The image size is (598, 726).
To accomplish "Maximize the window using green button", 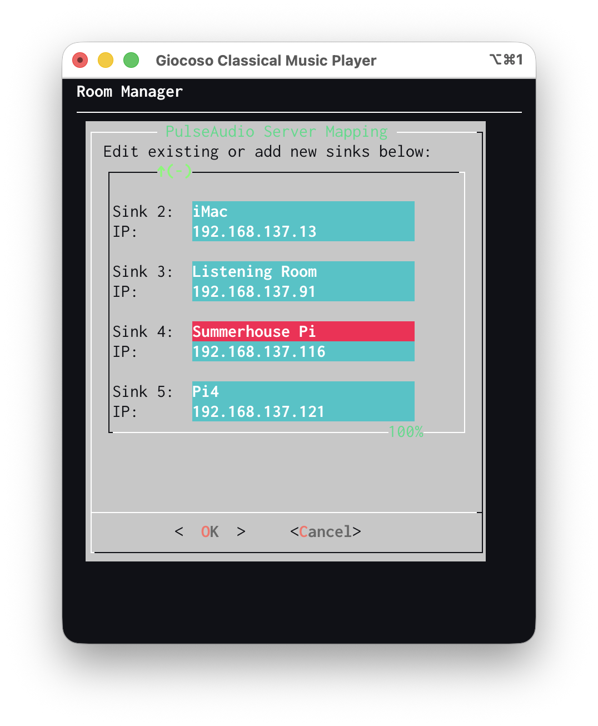I will pyautogui.click(x=131, y=60).
